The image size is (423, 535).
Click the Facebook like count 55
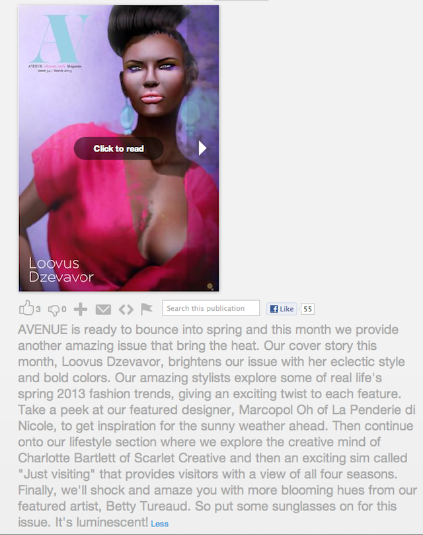point(308,309)
